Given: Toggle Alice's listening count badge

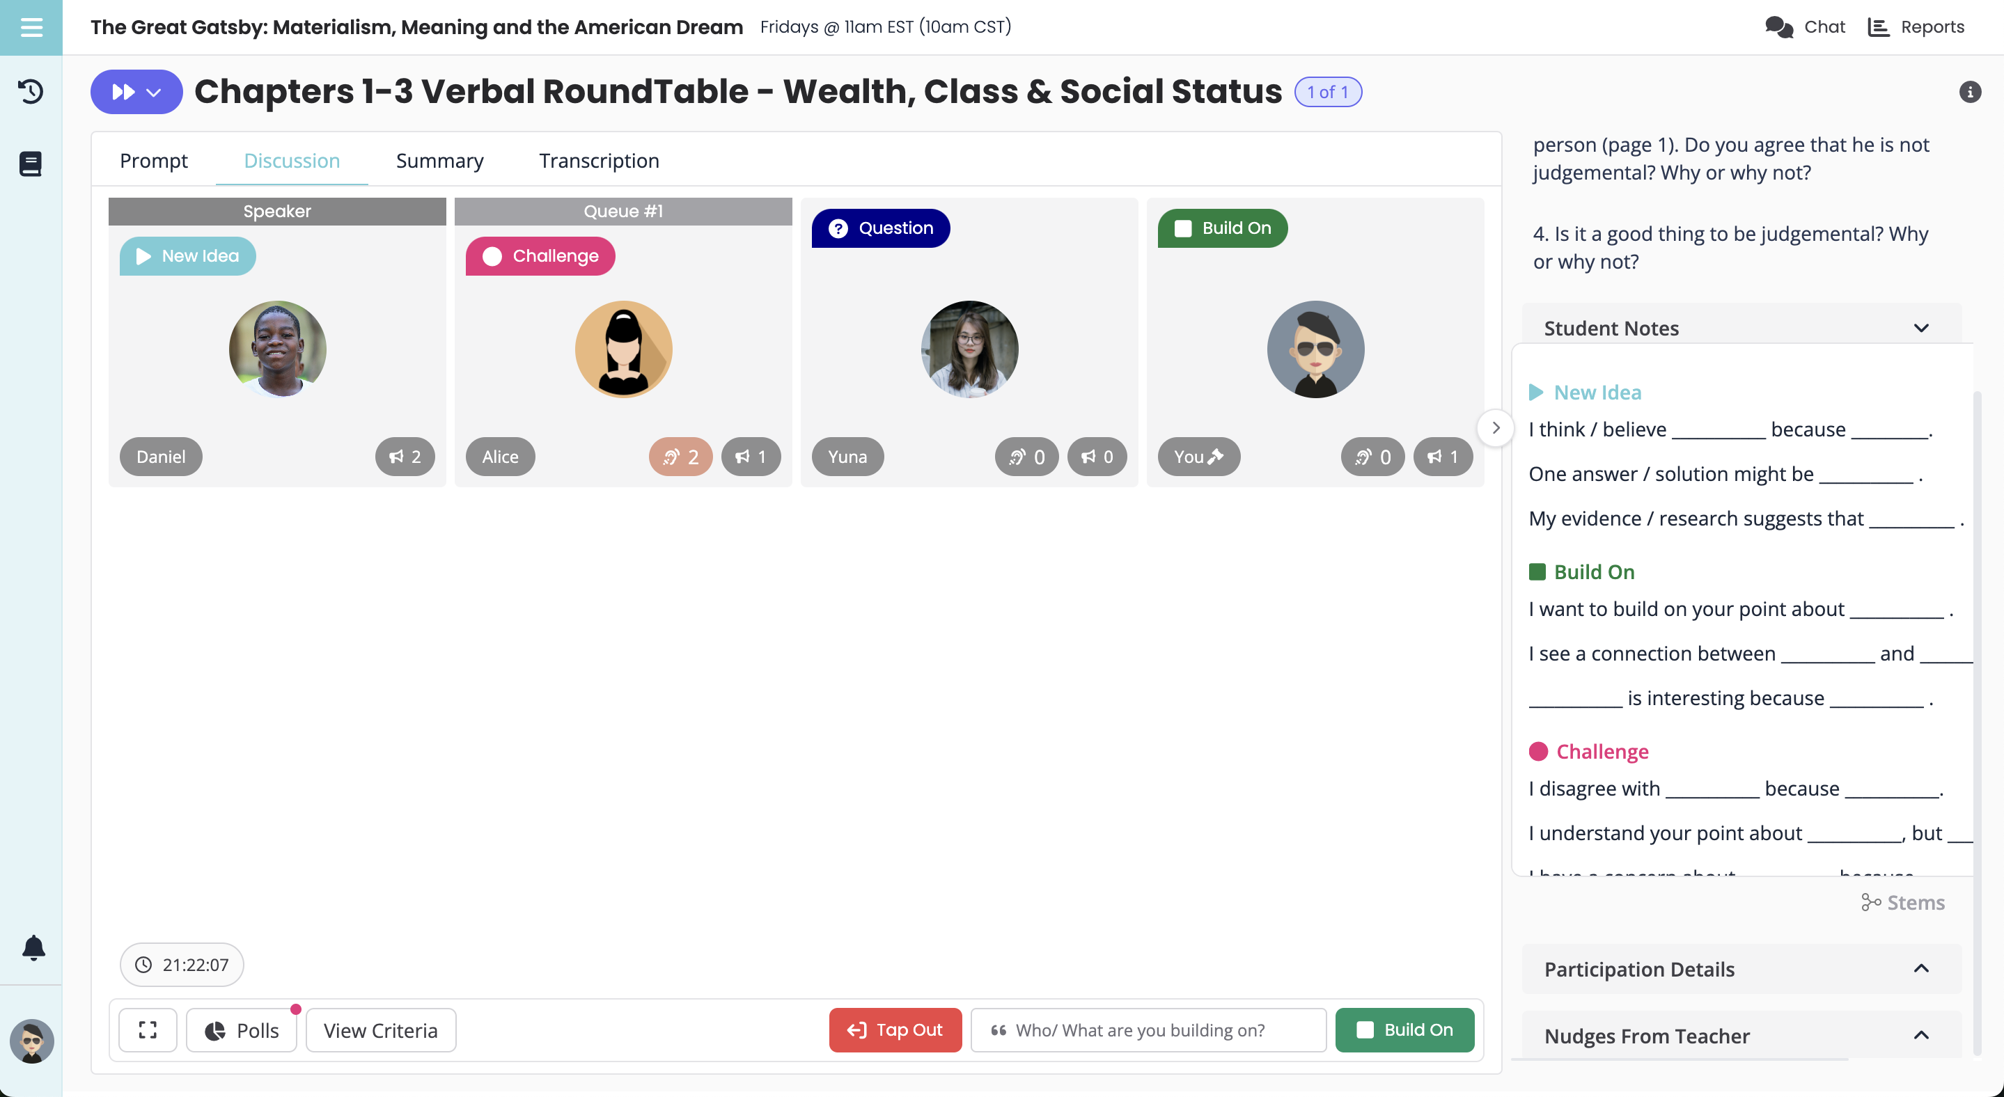Looking at the screenshot, I should click(681, 457).
